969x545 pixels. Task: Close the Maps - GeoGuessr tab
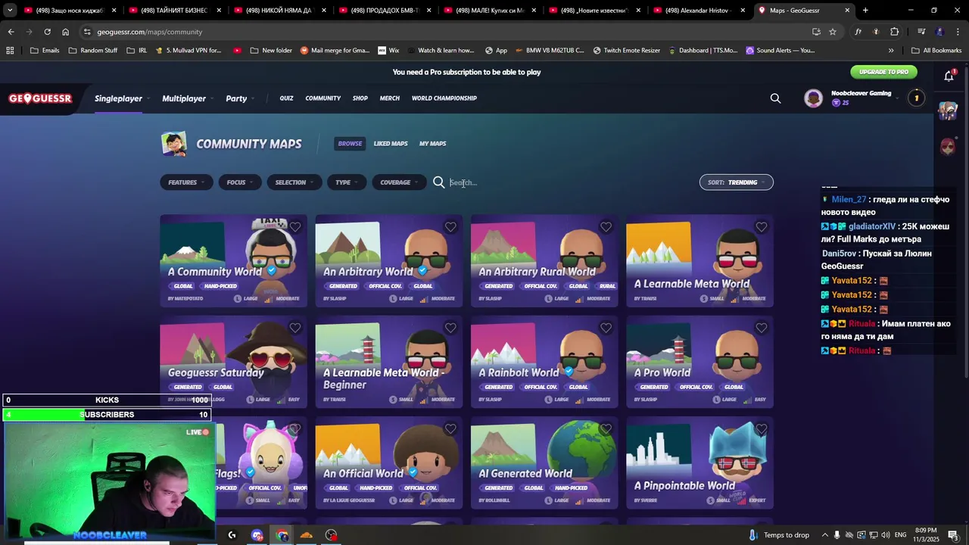click(847, 11)
